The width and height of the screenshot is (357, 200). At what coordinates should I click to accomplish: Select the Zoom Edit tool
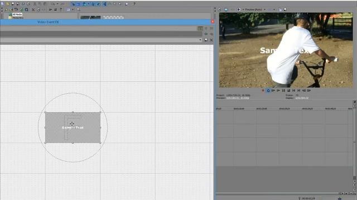point(119,4)
